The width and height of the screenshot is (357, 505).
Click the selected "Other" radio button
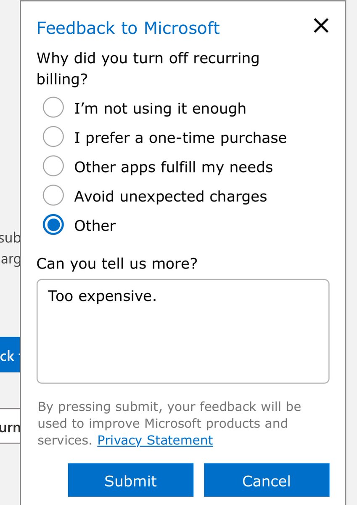(x=53, y=225)
